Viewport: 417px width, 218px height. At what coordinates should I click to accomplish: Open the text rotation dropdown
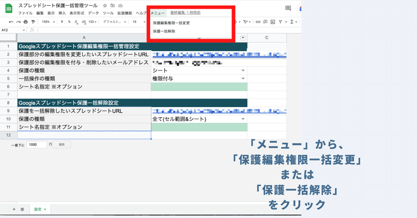tap(247, 22)
